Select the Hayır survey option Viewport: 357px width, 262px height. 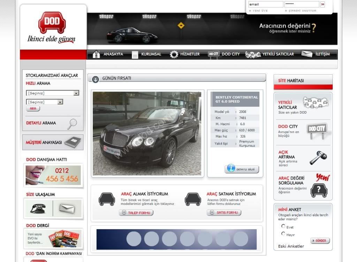click(283, 234)
